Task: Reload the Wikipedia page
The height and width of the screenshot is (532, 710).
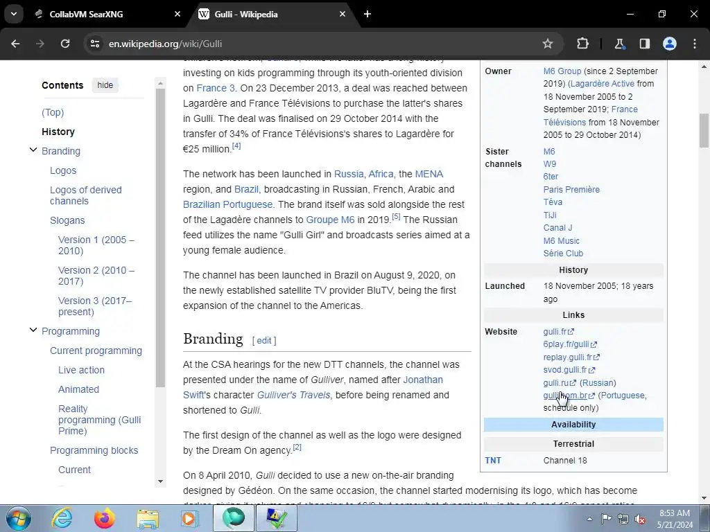Action: [x=65, y=44]
